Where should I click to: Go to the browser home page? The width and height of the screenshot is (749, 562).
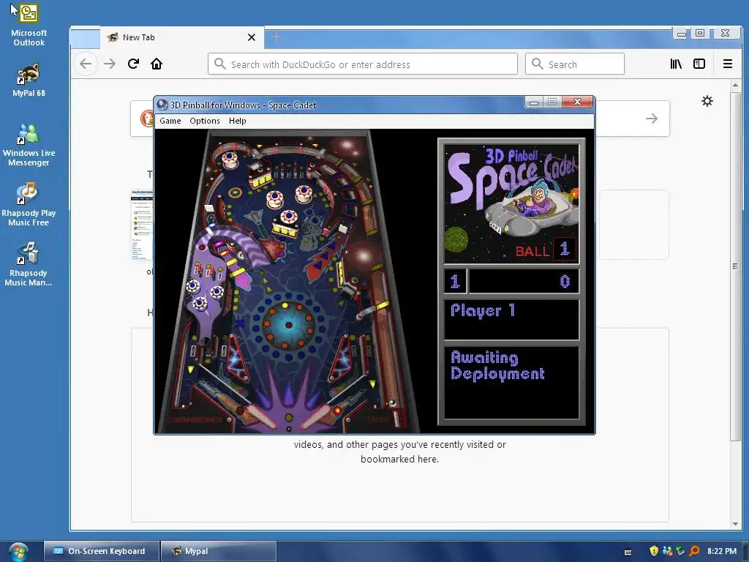(157, 64)
